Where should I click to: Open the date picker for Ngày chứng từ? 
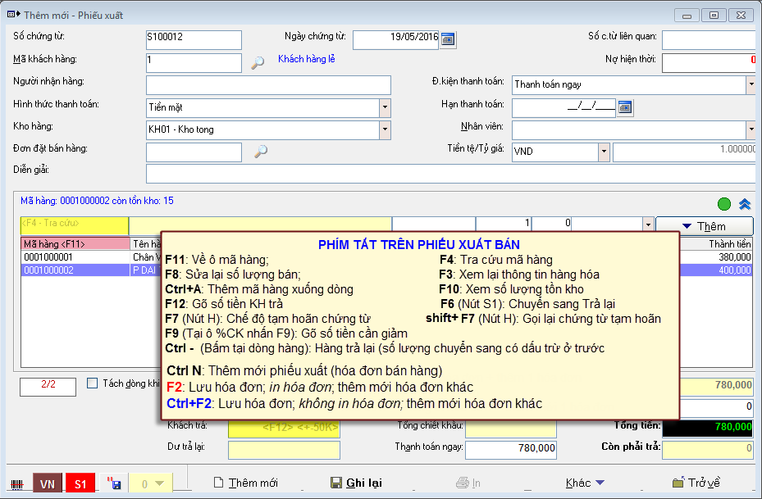(x=448, y=39)
